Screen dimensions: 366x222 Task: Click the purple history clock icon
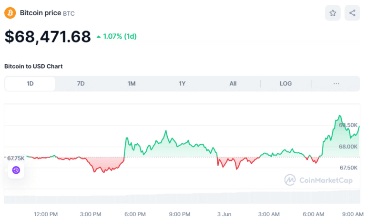(x=16, y=170)
